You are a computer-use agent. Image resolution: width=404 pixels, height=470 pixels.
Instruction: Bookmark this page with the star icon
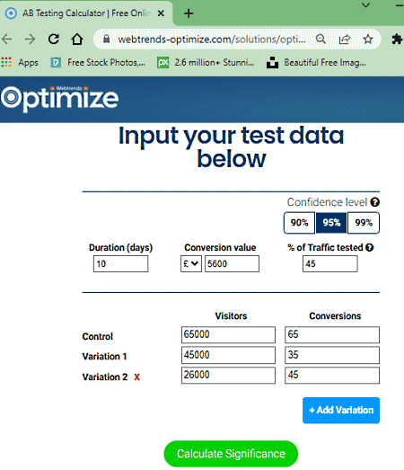point(368,39)
